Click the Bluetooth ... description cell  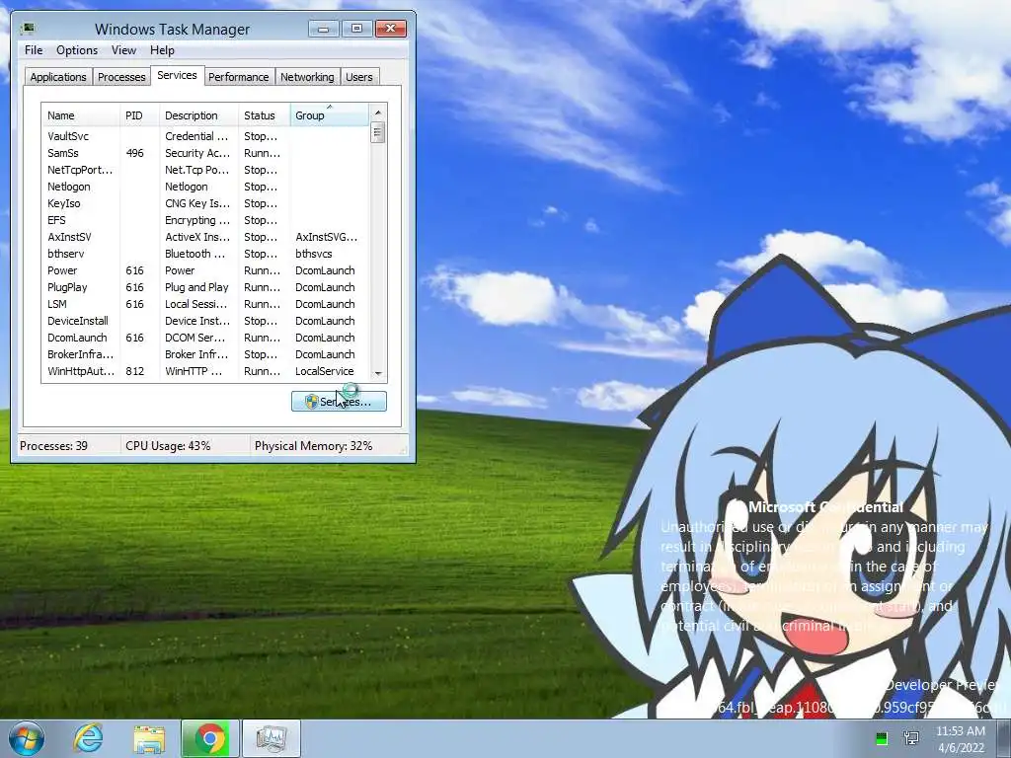[195, 254]
